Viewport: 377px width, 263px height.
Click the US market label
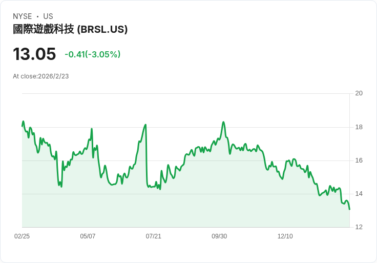[x=48, y=16]
